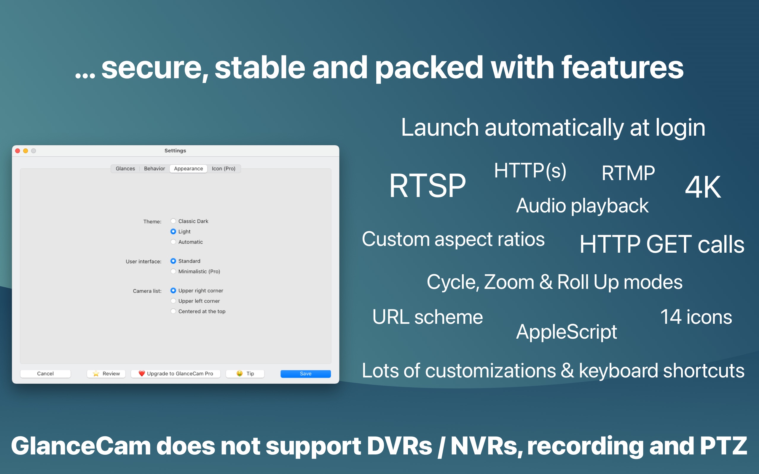Open the Appearance tab
Screen dimensions: 759x474
pos(189,169)
